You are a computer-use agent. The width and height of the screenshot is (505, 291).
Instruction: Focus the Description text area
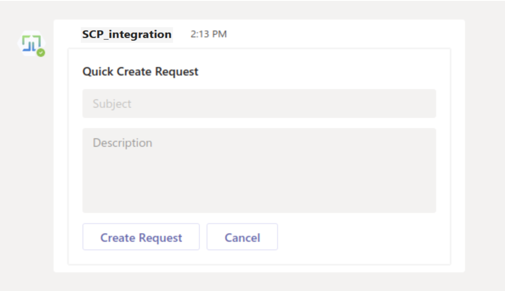259,170
